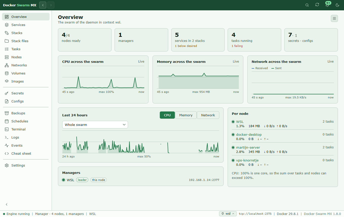Select the docker-desktop node row
Screen dimensions: 344x217
pos(283,137)
